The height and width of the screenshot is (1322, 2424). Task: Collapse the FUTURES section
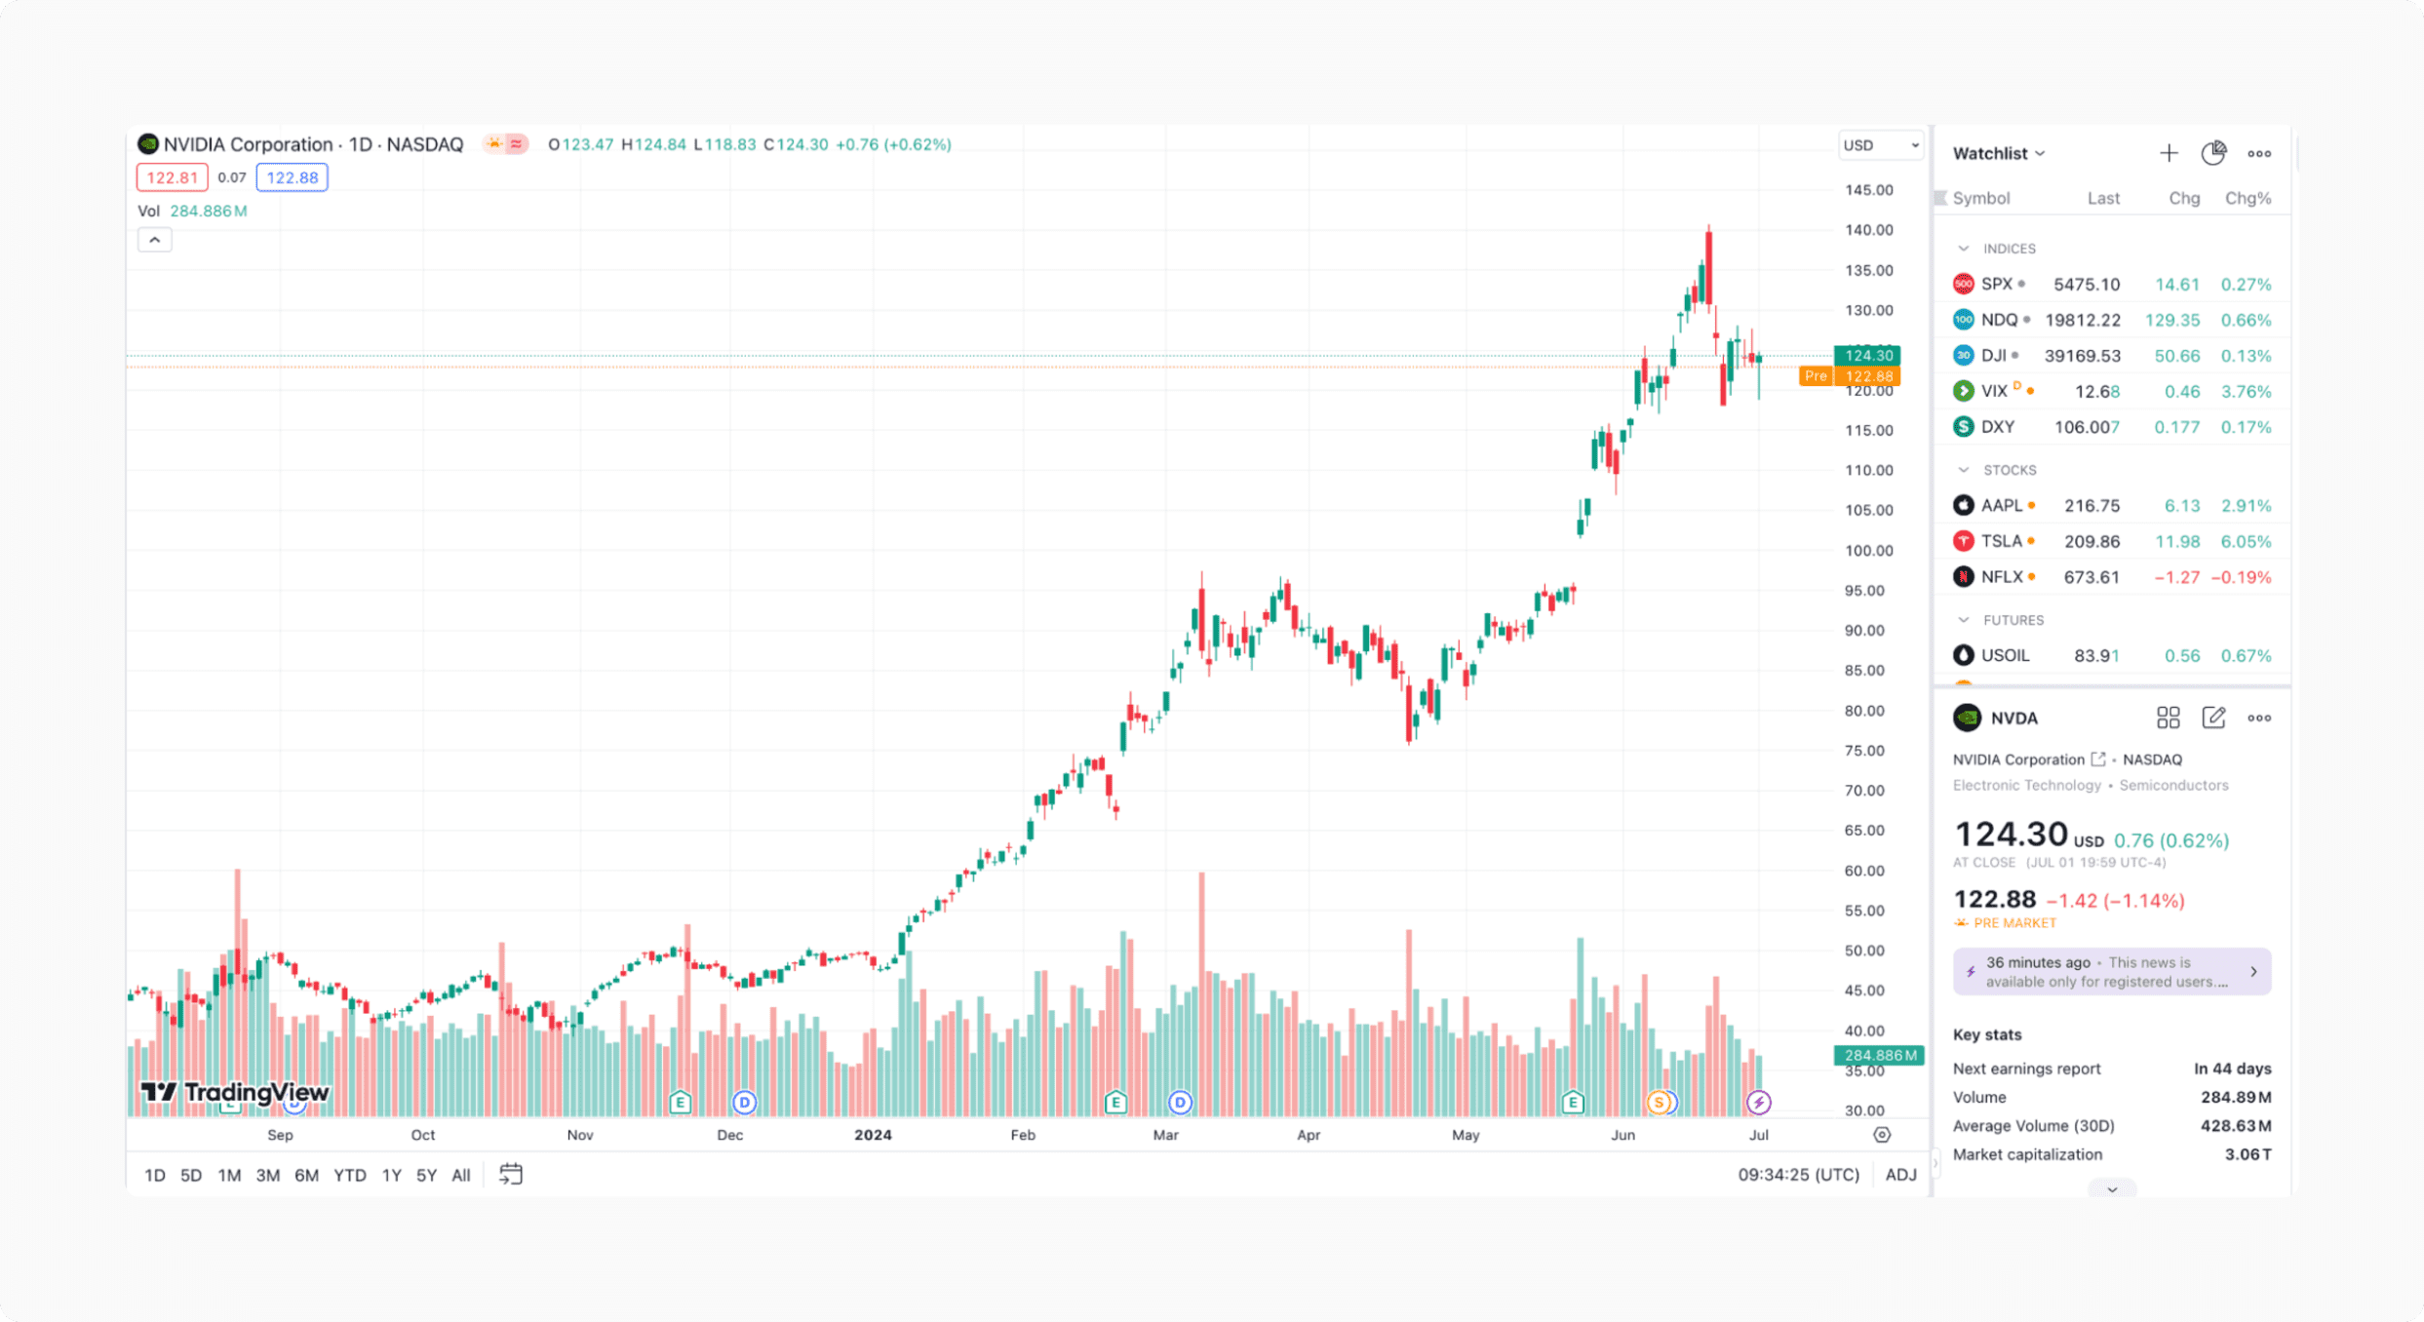(1963, 619)
